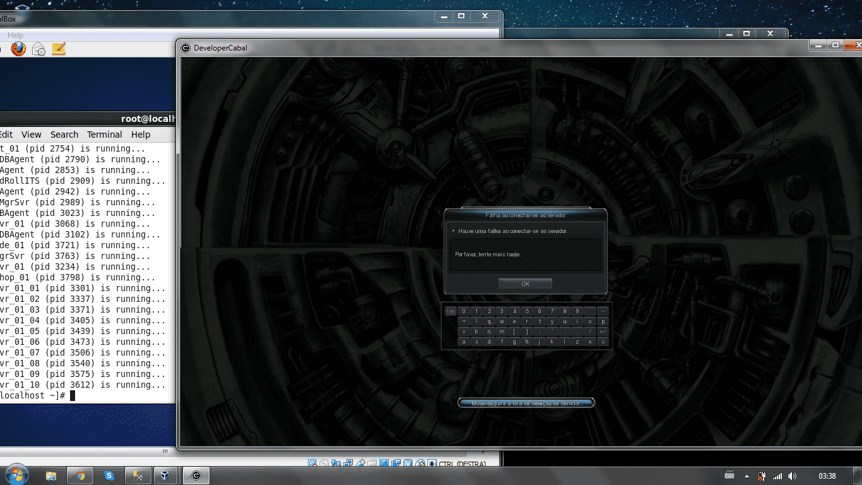Tap the p key on virtual keyboard

603,321
